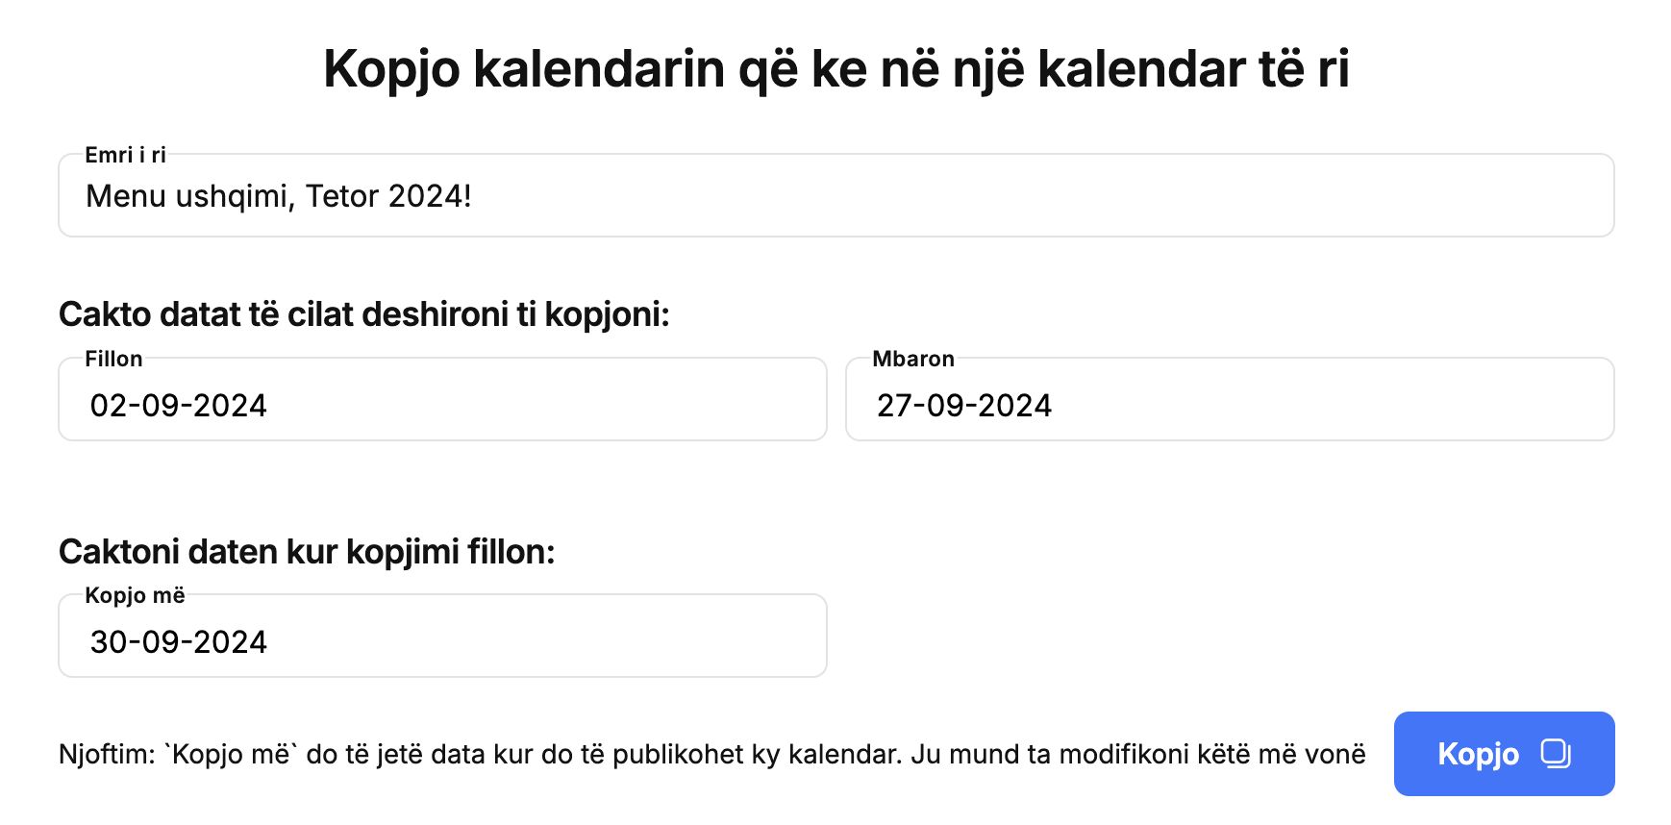Click the Emri i ri field label
This screenshot has width=1671, height=825.
tap(125, 155)
